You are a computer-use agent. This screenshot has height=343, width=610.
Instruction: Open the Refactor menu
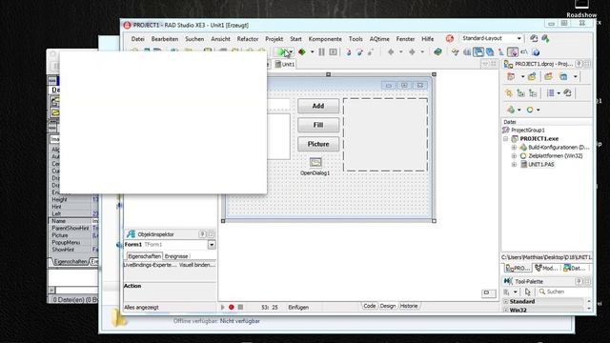(248, 39)
